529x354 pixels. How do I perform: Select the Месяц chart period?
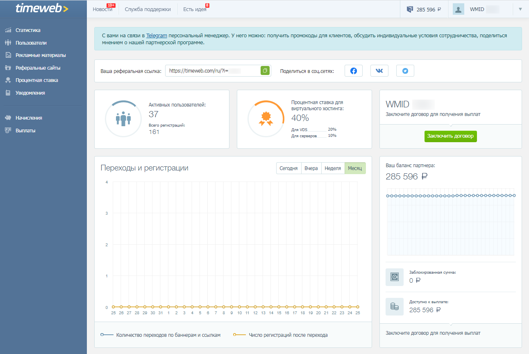click(x=355, y=168)
